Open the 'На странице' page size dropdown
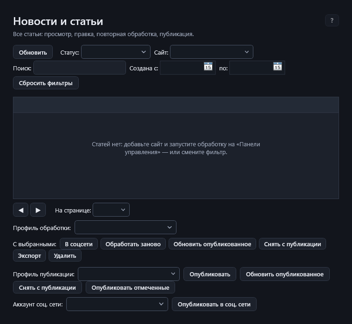Image resolution: width=352 pixels, height=324 pixels. point(111,210)
